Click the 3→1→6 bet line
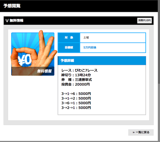 (x=76, y=94)
